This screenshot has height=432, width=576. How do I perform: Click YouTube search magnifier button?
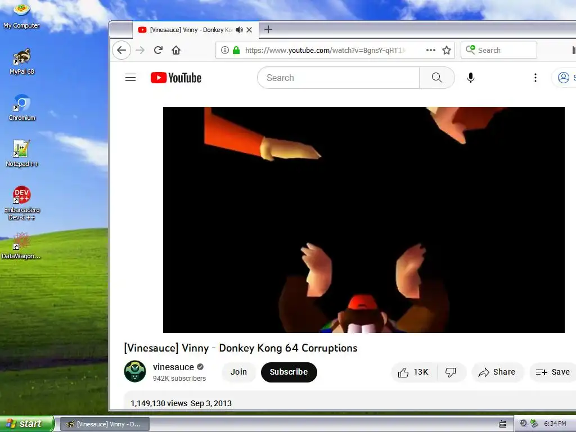[x=436, y=78]
